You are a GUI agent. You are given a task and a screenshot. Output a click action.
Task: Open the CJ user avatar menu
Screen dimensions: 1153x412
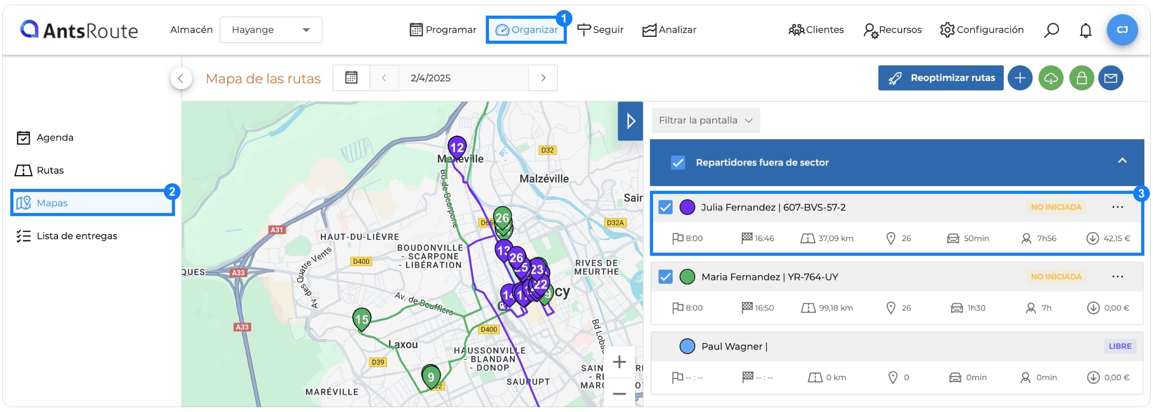pyautogui.click(x=1122, y=30)
